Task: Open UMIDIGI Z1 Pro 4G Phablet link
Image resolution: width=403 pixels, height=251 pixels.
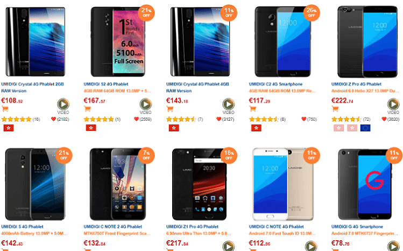Action: pos(192,227)
